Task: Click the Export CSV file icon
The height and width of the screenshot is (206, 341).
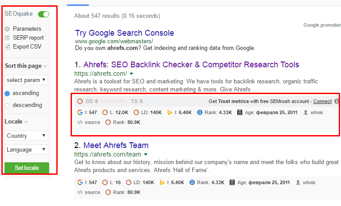Action: coord(8,47)
